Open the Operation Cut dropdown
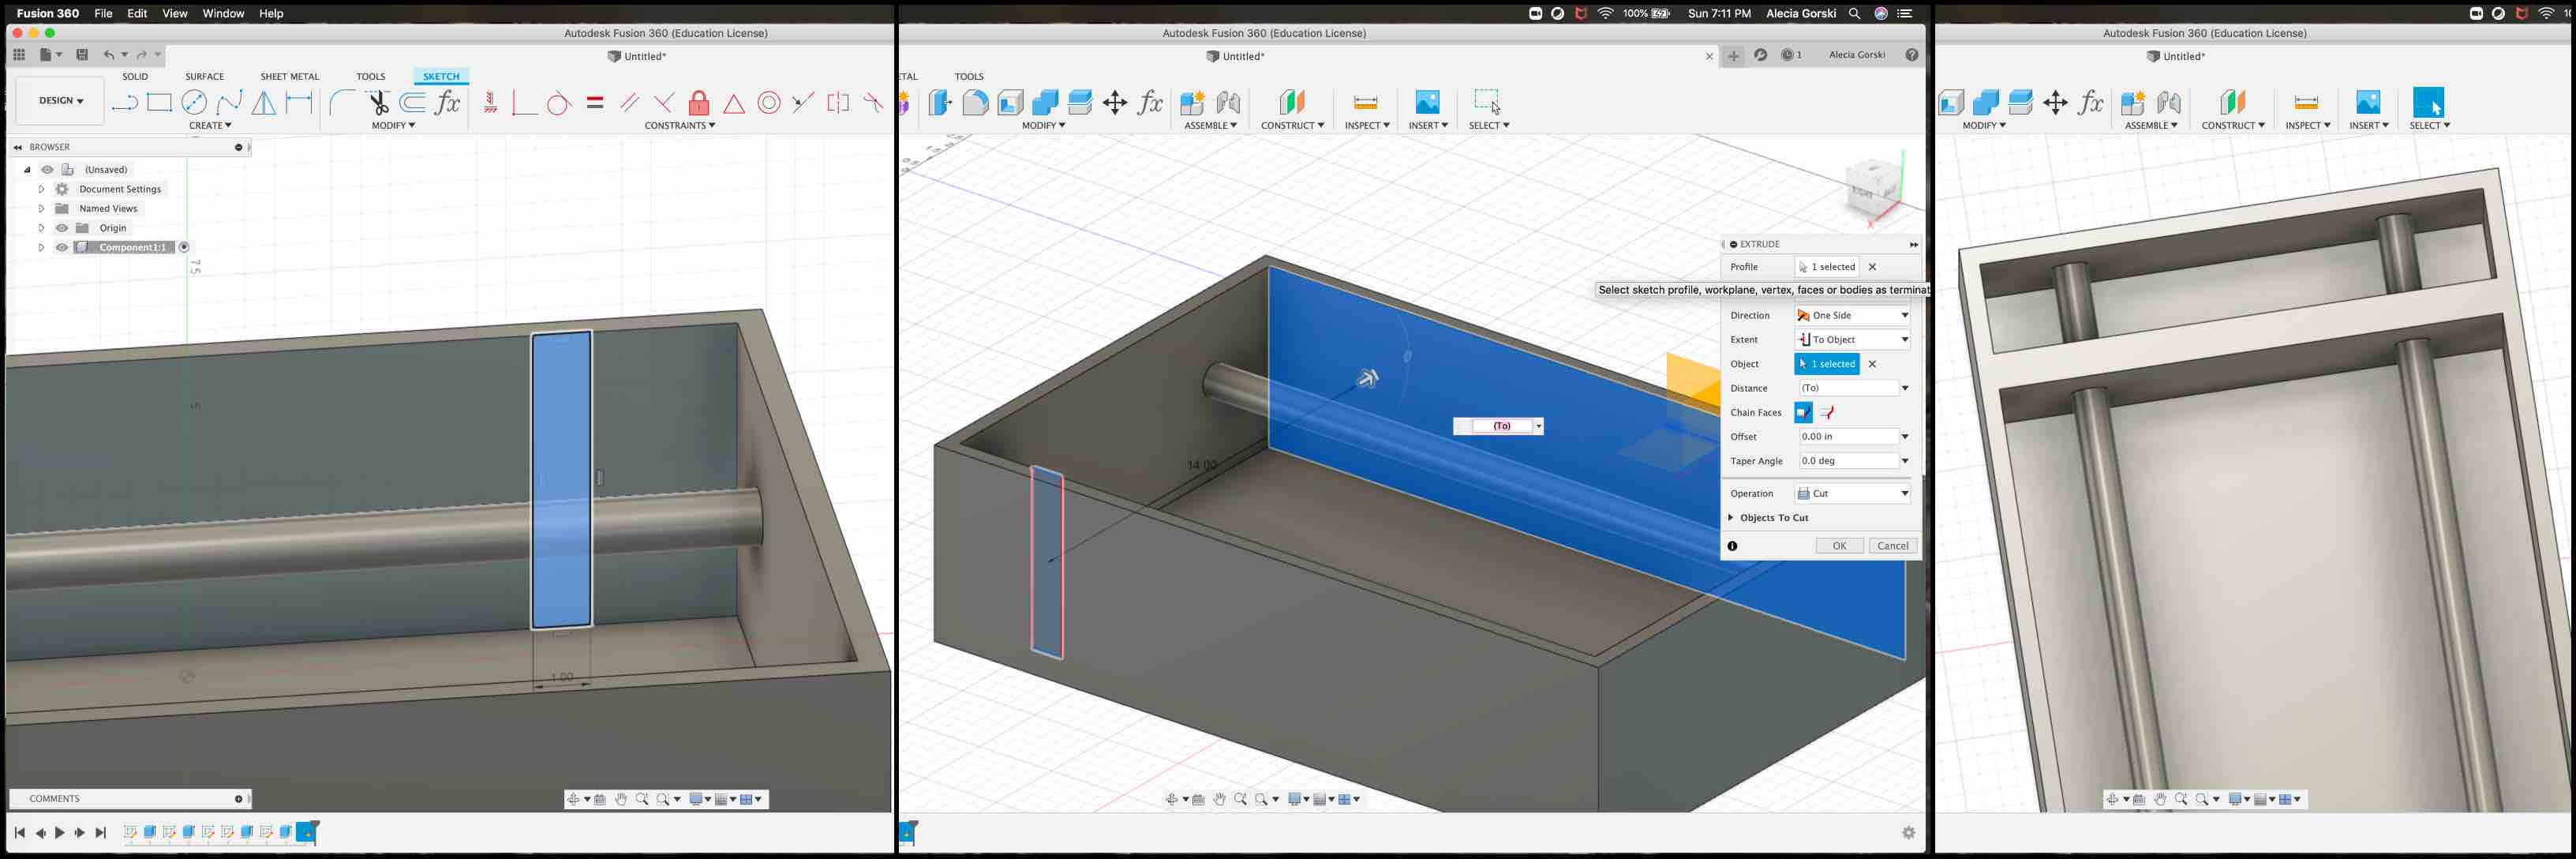2576x859 pixels. [1853, 493]
